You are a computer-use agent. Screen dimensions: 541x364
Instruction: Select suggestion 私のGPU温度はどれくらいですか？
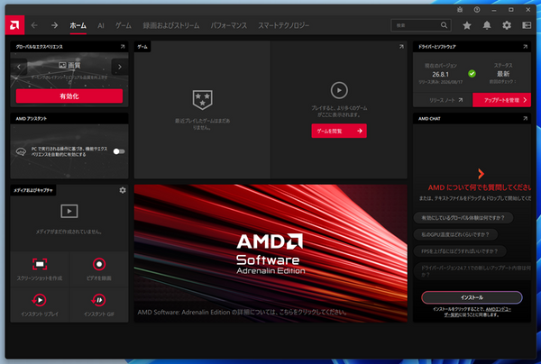pyautogui.click(x=455, y=235)
